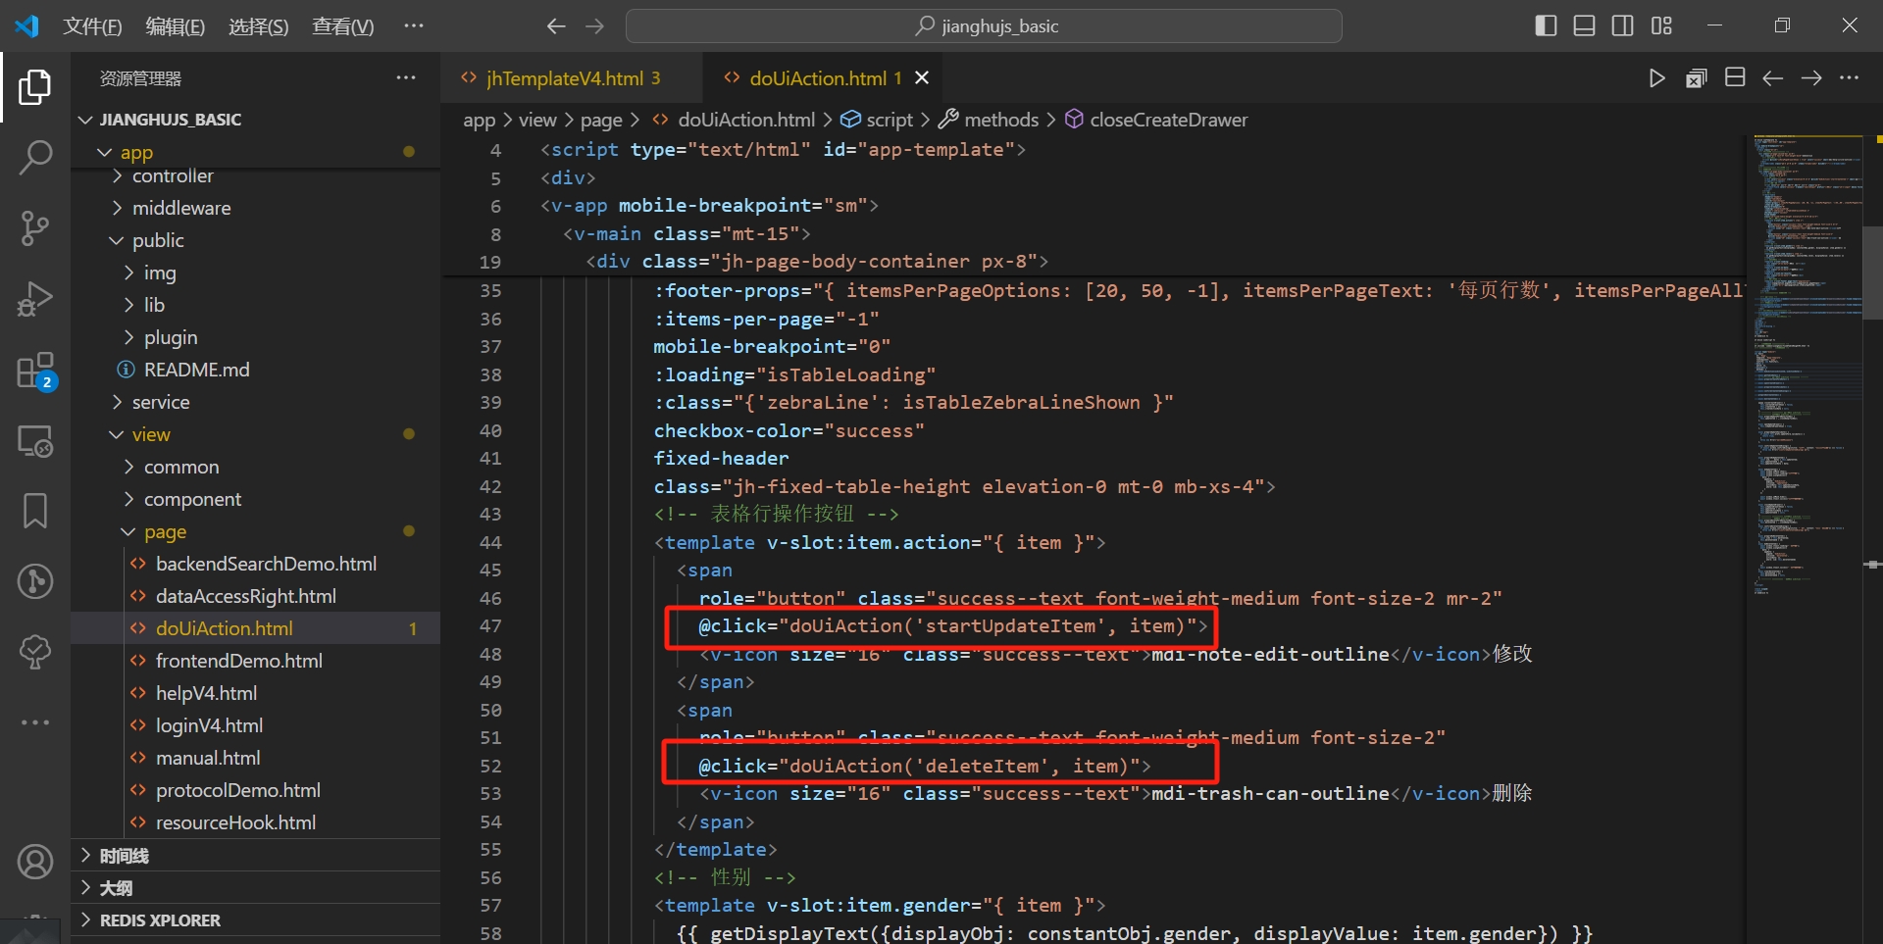Split the editor using the split icon
The width and height of the screenshot is (1883, 944).
[1735, 76]
